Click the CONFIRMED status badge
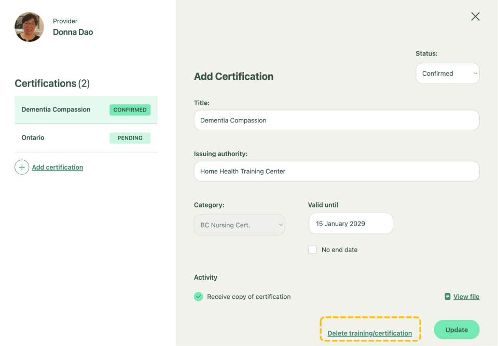Viewport: 498px width, 346px height. pyautogui.click(x=130, y=110)
